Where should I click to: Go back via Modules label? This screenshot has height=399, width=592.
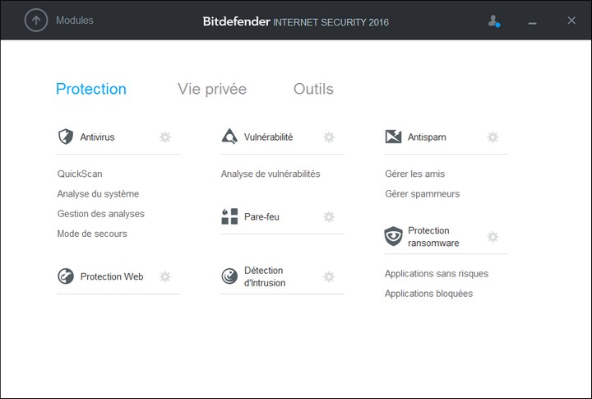pos(75,21)
